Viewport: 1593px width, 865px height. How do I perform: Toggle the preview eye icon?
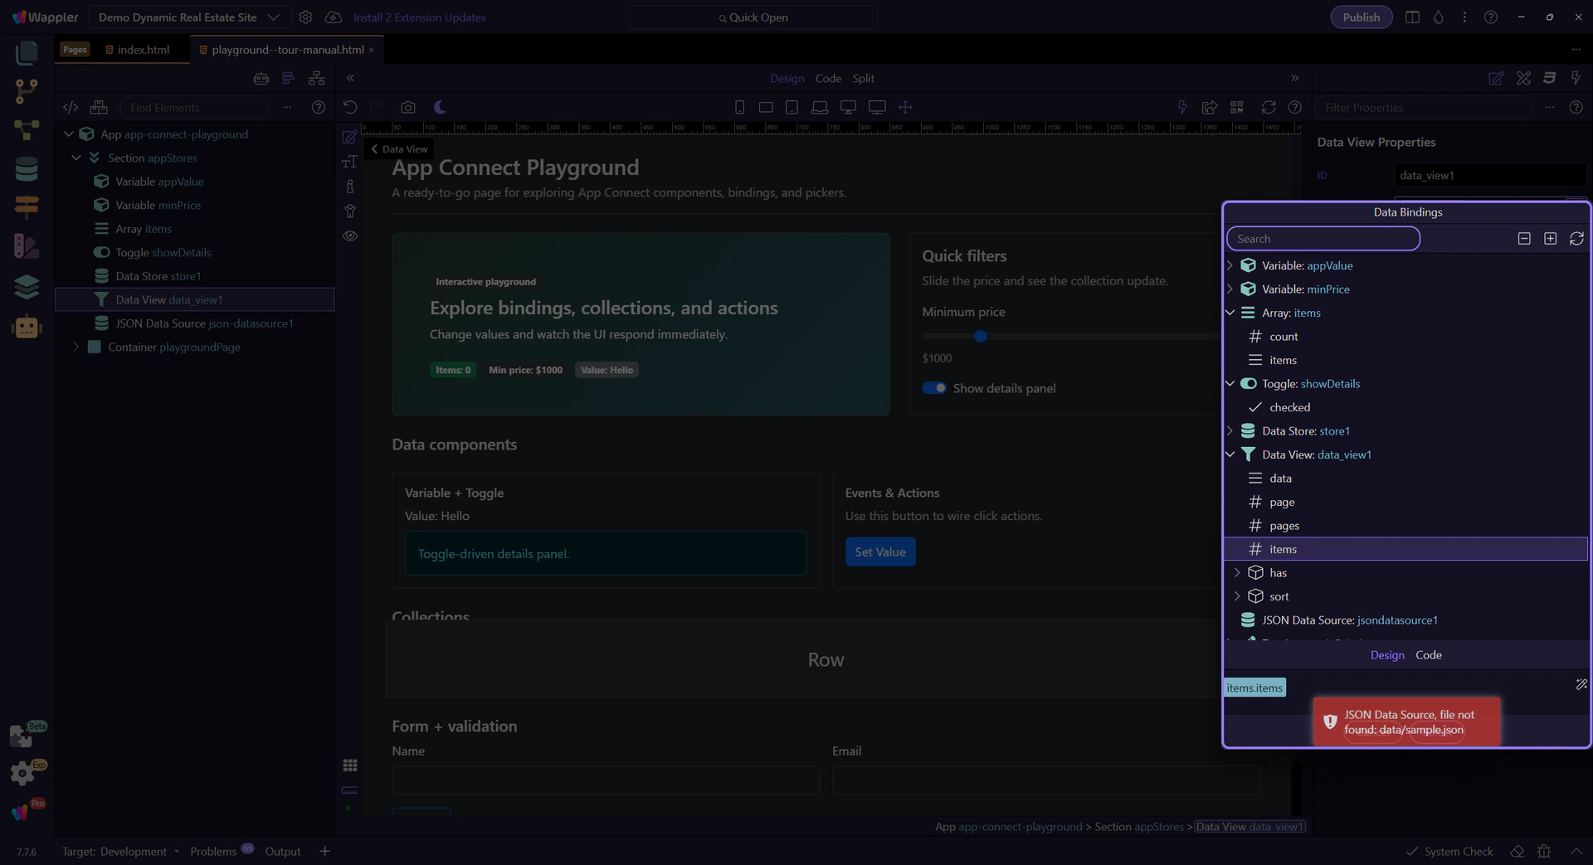[x=350, y=236]
